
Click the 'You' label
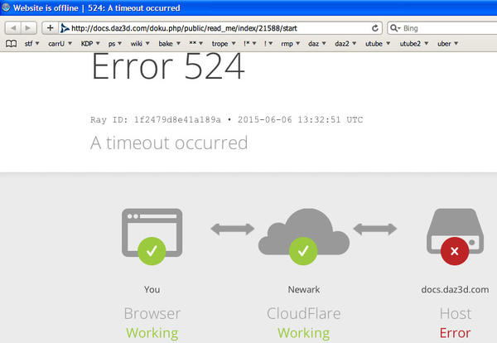click(152, 289)
